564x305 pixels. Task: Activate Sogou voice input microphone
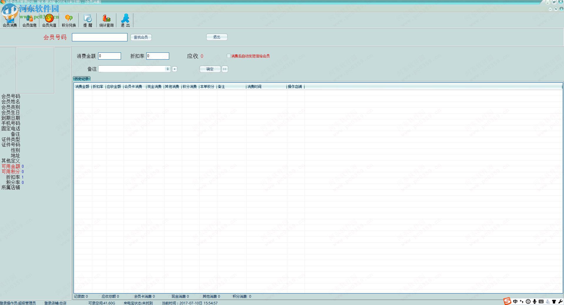(x=535, y=301)
